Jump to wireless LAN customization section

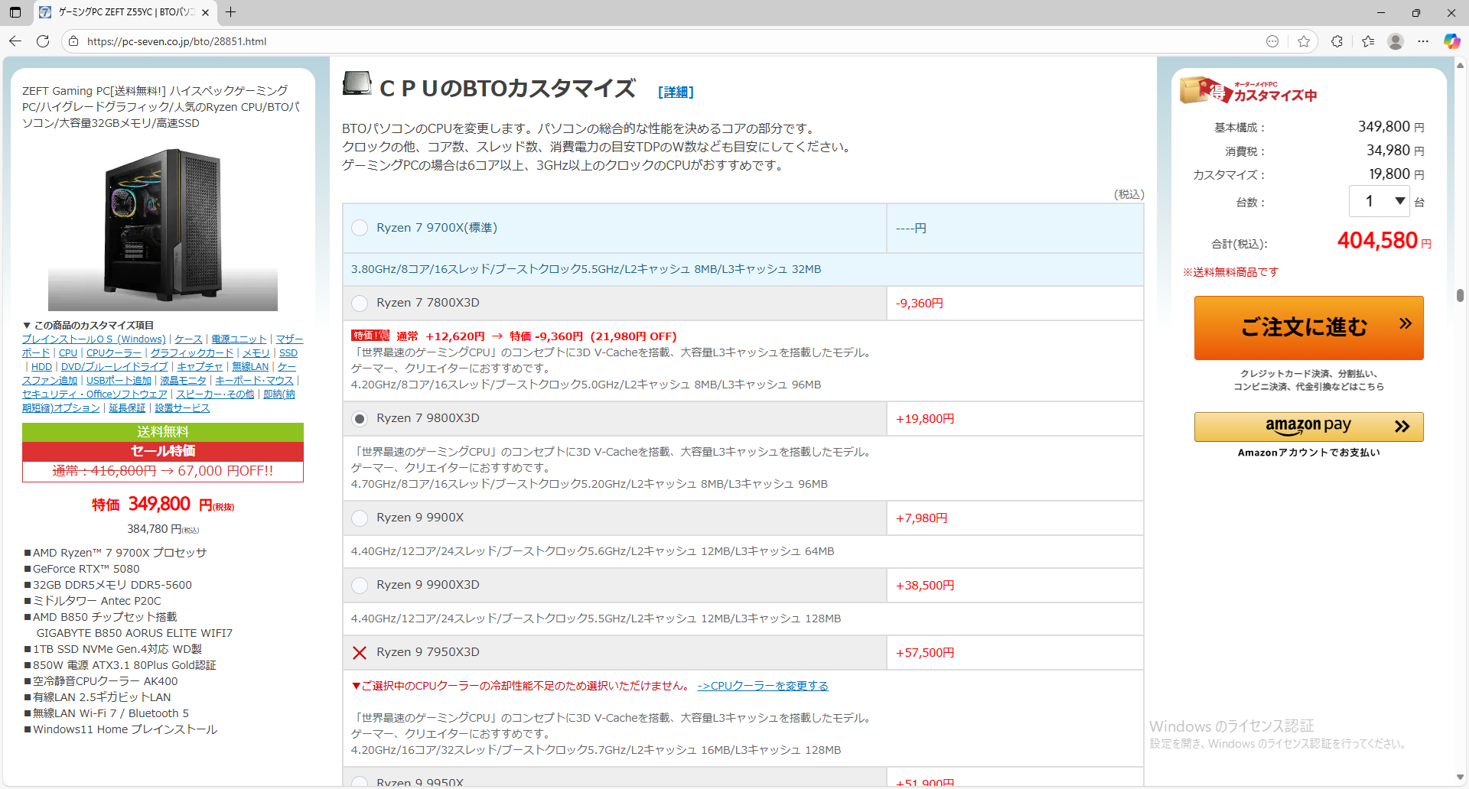click(x=250, y=366)
